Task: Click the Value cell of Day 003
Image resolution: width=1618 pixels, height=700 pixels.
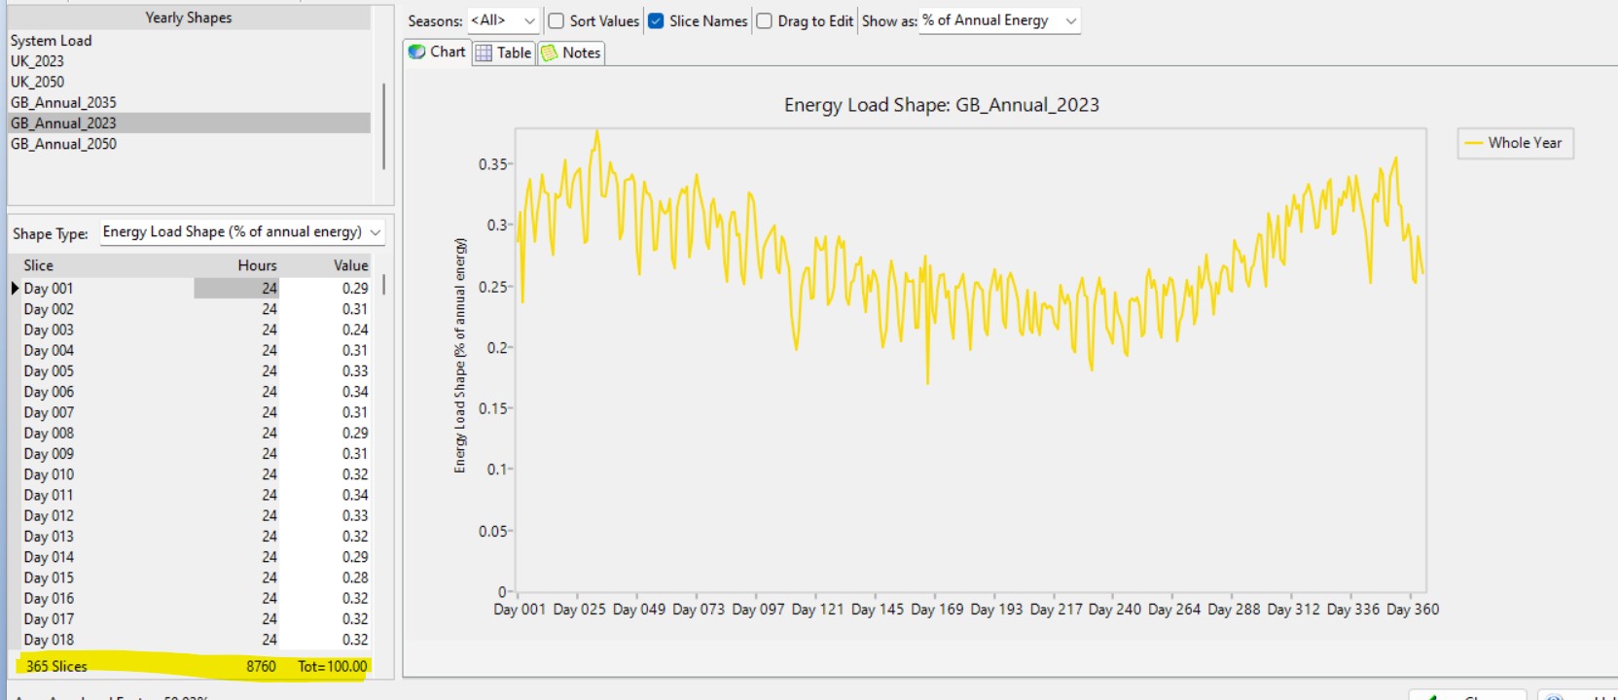Action: pos(326,330)
